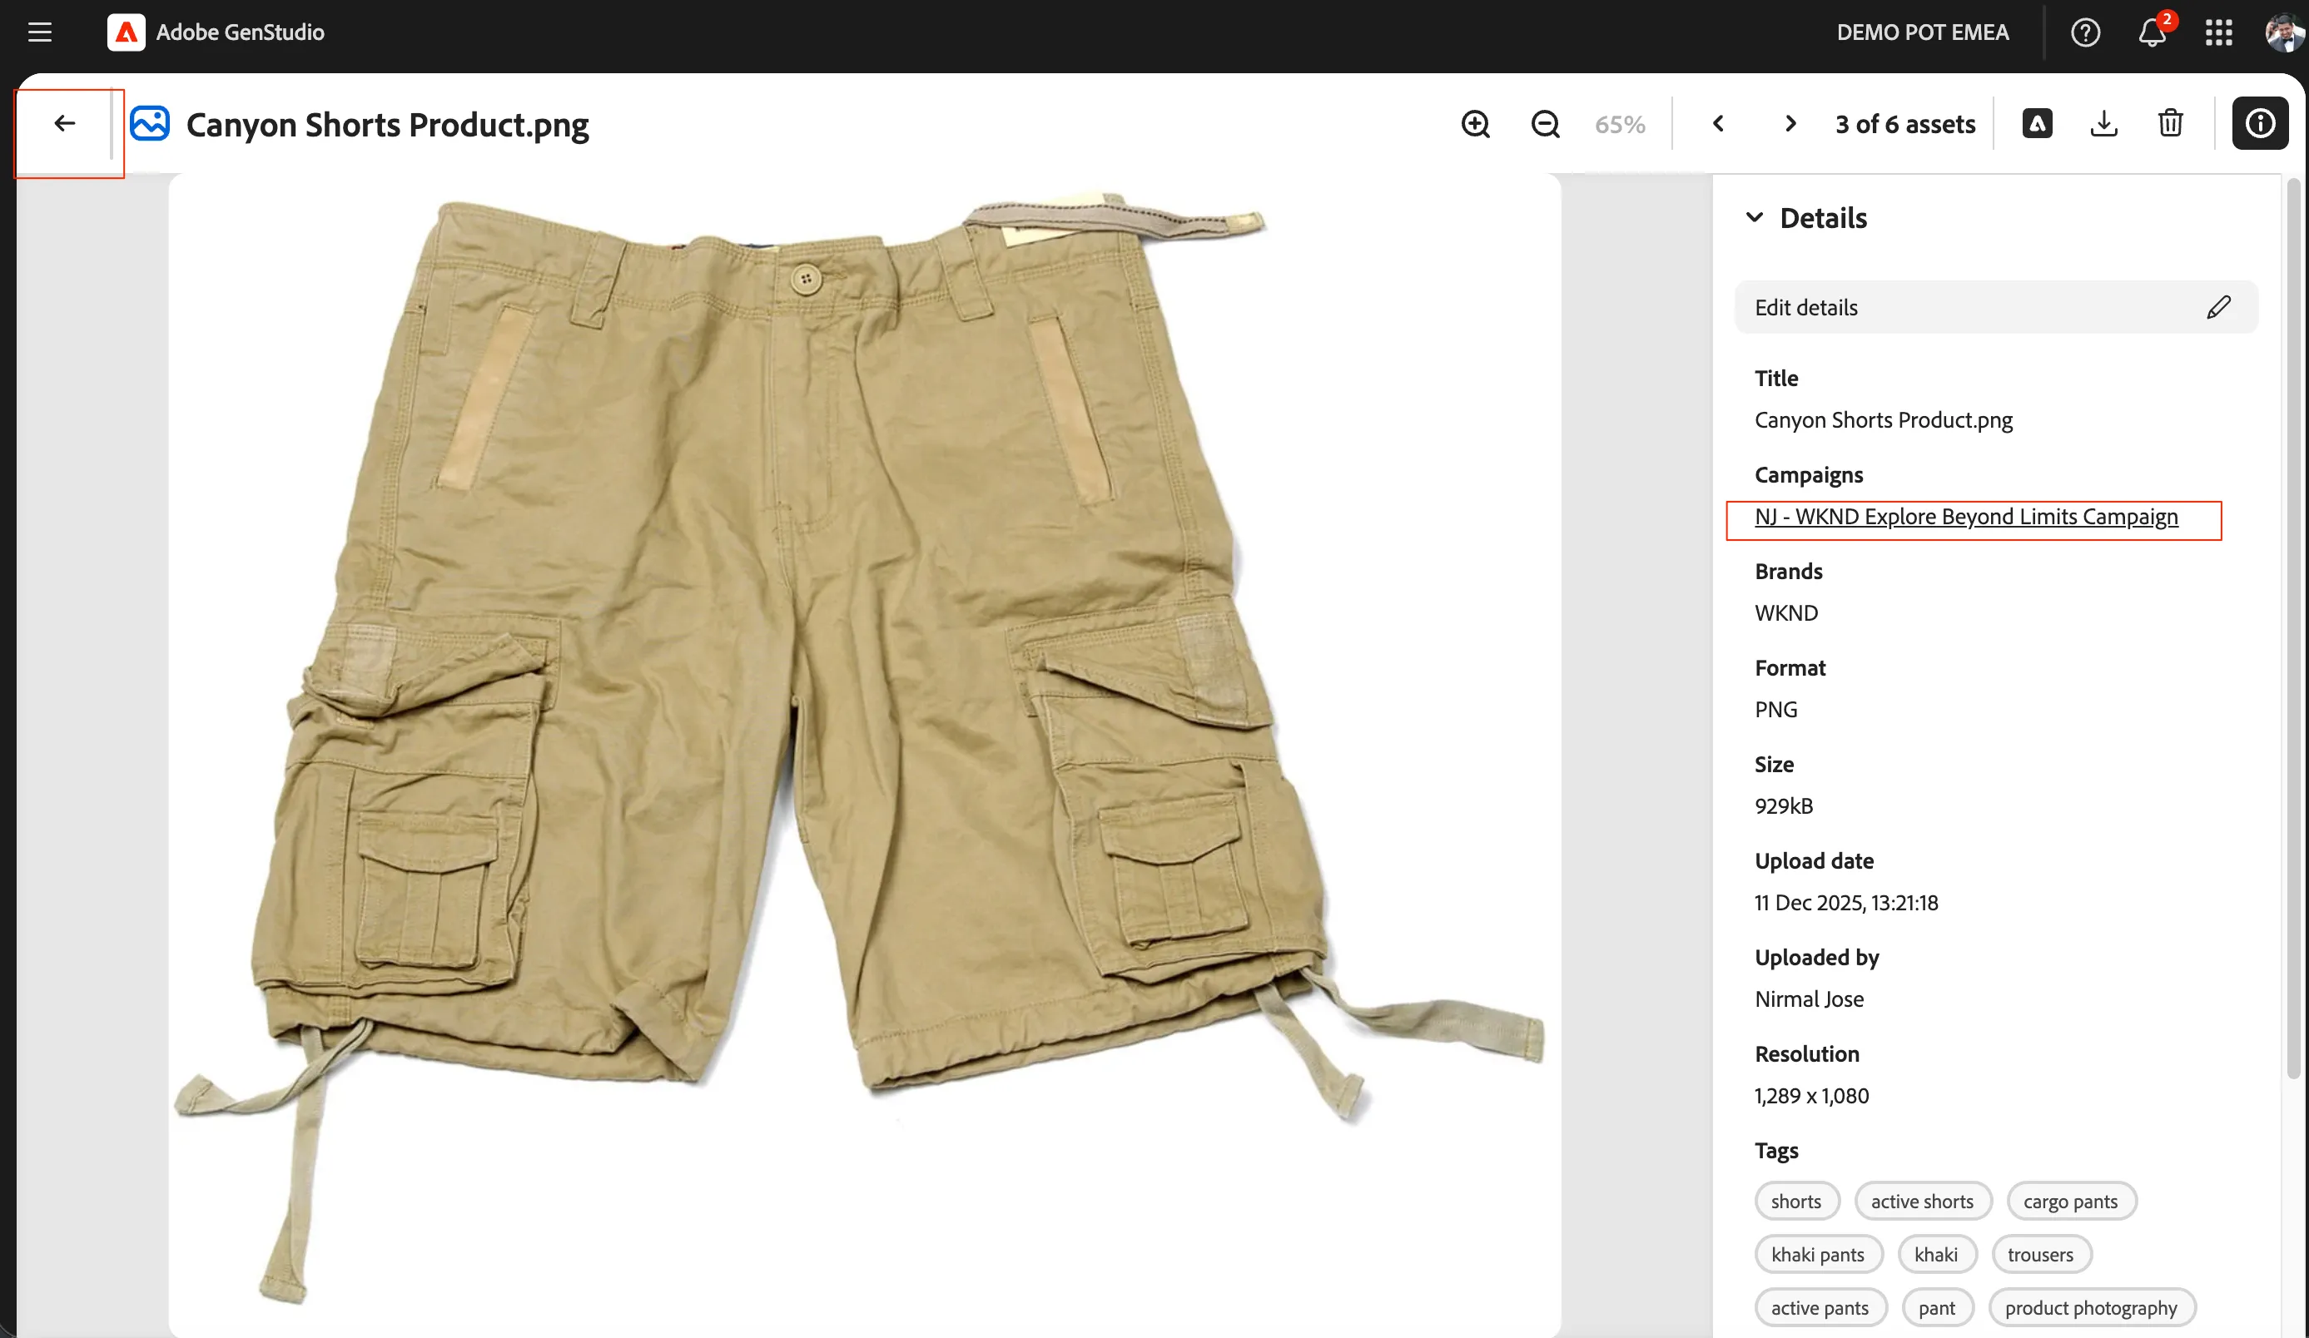Image resolution: width=2309 pixels, height=1338 pixels.
Task: Select the khaki tag
Action: 1936,1255
